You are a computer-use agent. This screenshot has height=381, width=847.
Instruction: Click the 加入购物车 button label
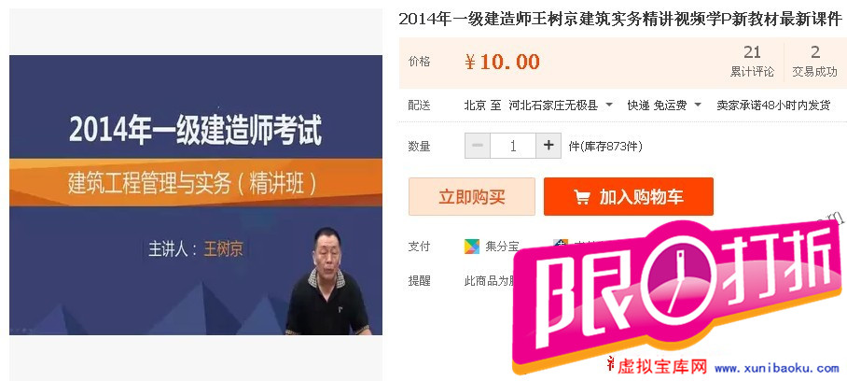[x=641, y=197]
